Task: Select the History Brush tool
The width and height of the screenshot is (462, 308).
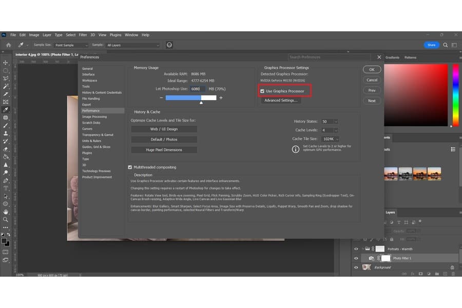Action: pos(6,141)
